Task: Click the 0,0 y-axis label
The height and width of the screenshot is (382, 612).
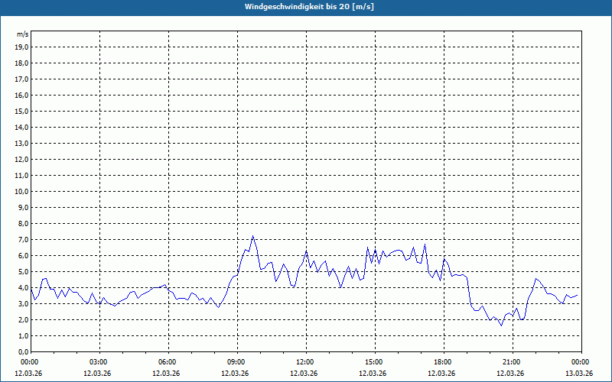Action: point(24,351)
